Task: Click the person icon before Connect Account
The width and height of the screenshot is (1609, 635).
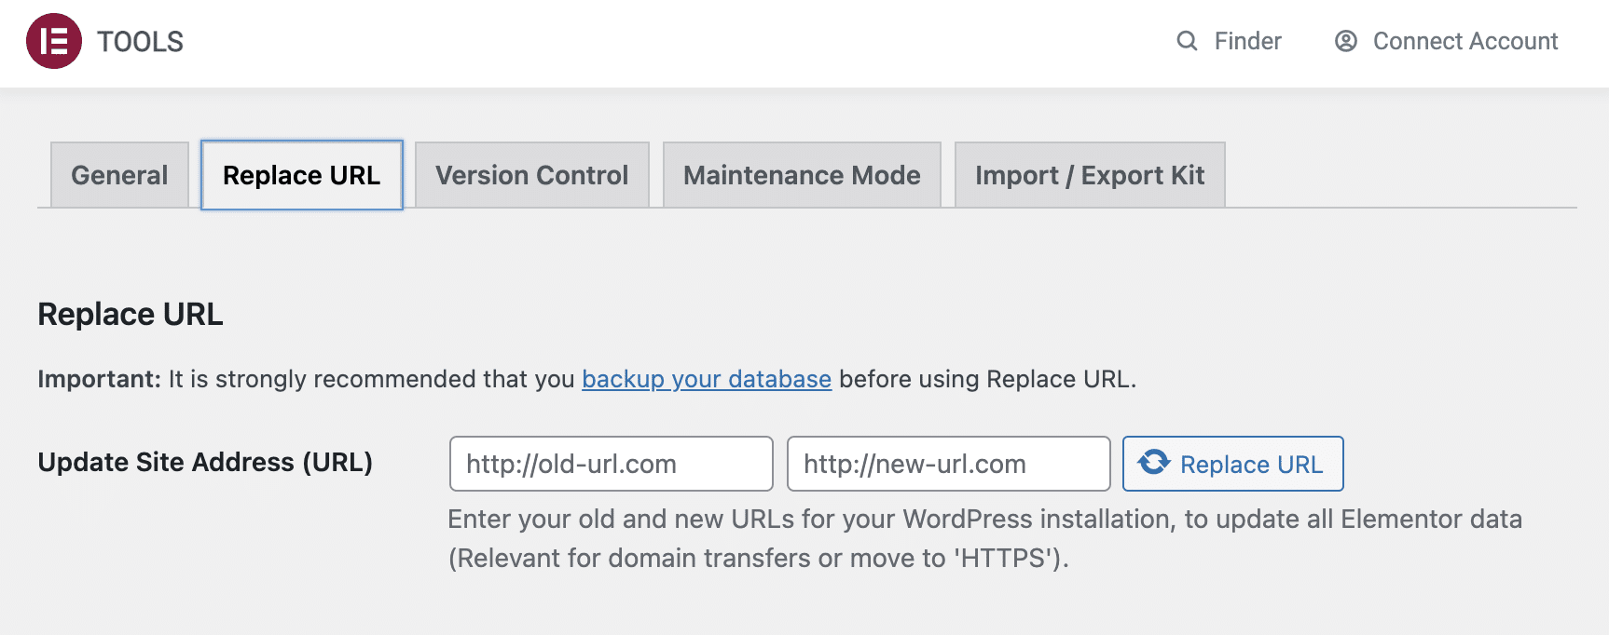Action: point(1346,41)
